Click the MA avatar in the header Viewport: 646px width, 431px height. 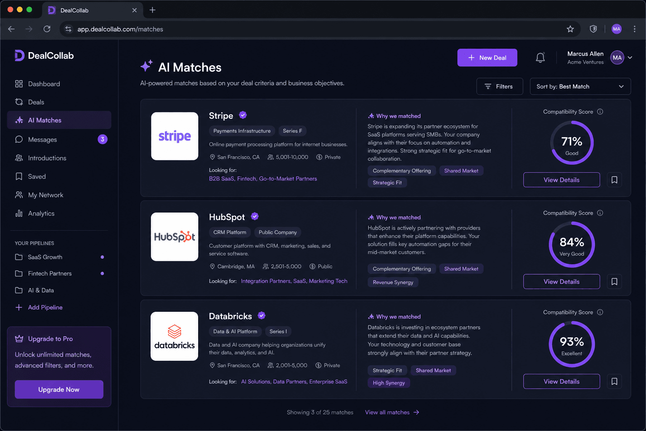click(617, 58)
